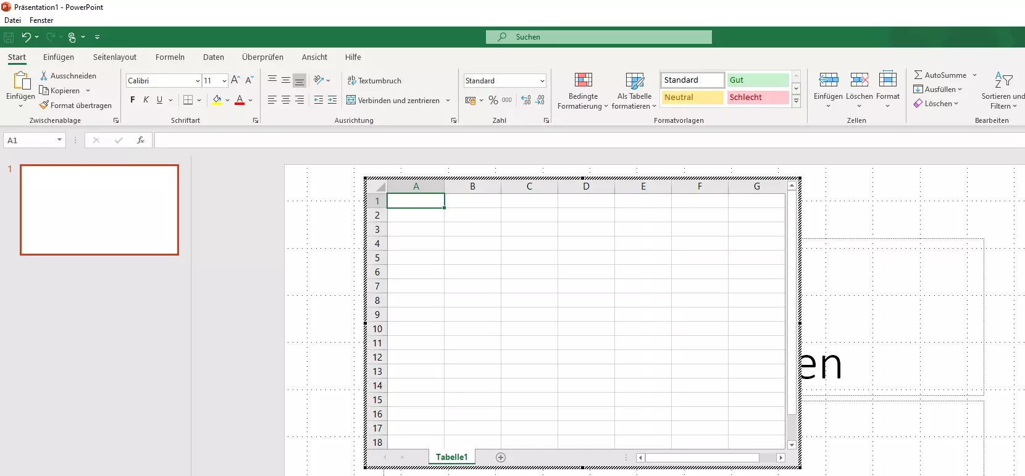Screen dimensions: 1025x476
Task: Click the accounting number format icon
Action: point(471,100)
